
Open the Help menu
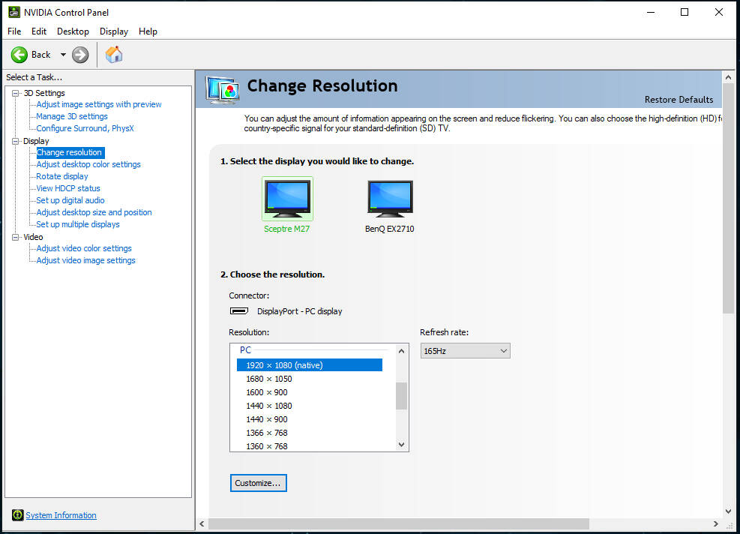148,31
